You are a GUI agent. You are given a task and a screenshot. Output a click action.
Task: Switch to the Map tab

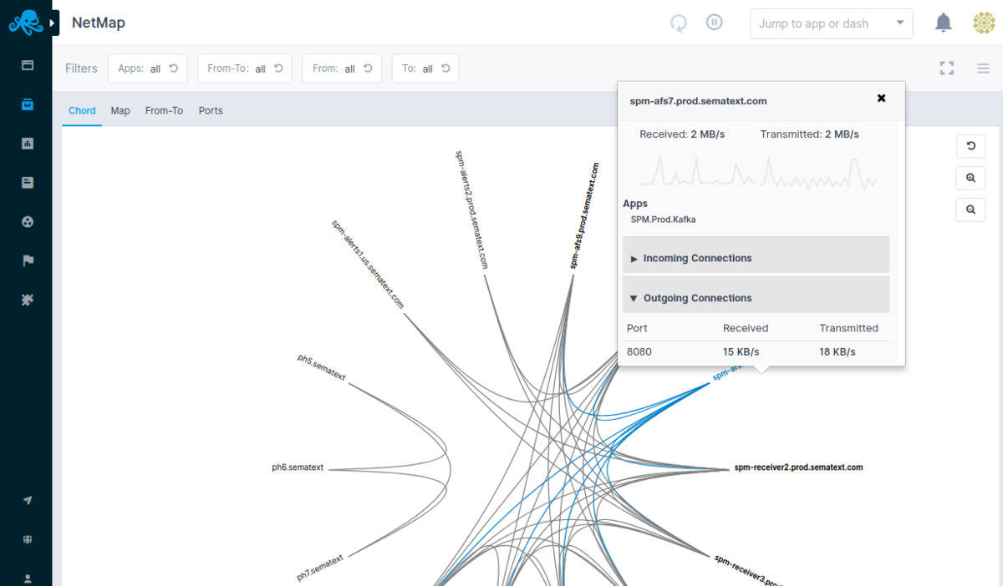click(x=120, y=110)
